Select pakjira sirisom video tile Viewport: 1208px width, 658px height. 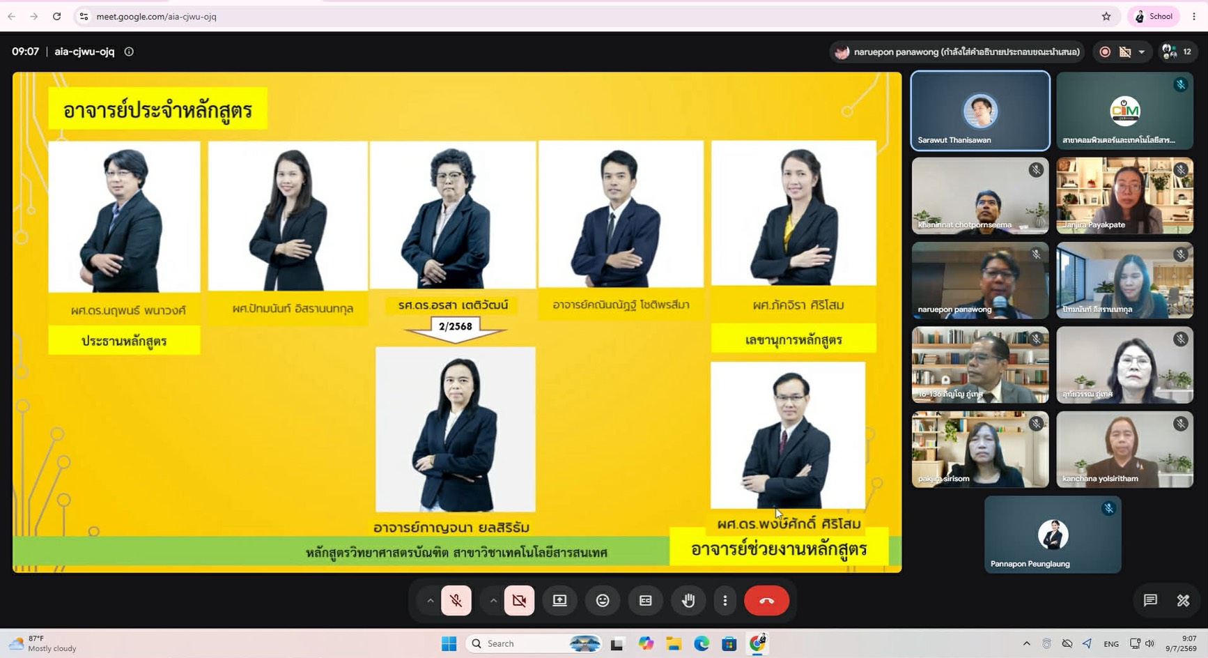[980, 449]
